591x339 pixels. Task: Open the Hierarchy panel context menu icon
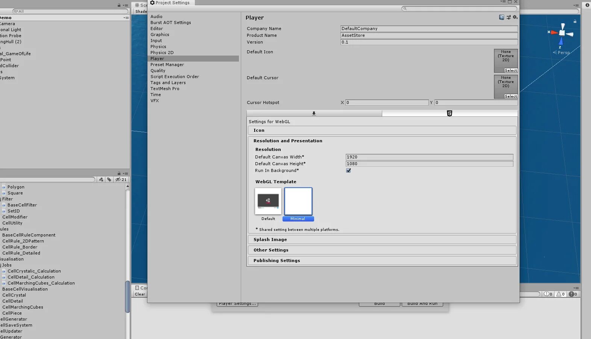tap(125, 5)
